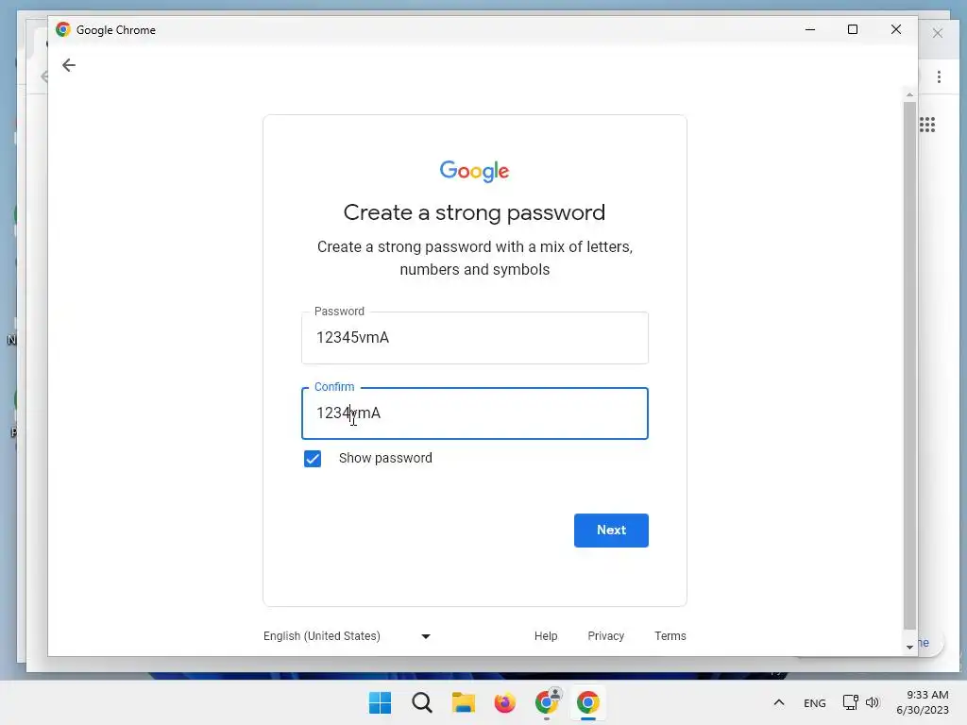
Task: Maximize the Google Chrome window
Action: pyautogui.click(x=853, y=29)
